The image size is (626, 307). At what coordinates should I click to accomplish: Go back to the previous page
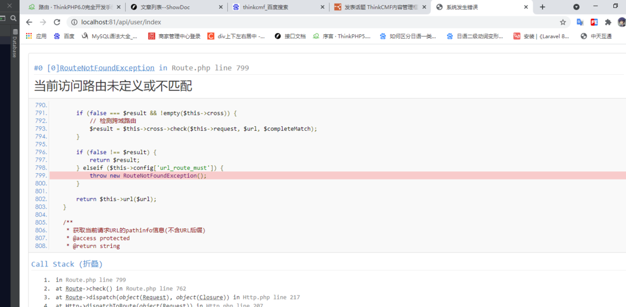29,23
